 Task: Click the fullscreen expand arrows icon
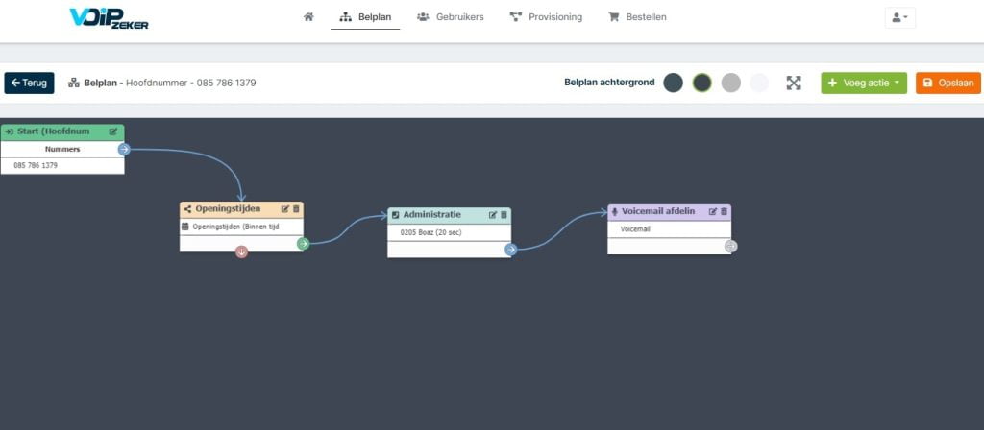click(794, 83)
